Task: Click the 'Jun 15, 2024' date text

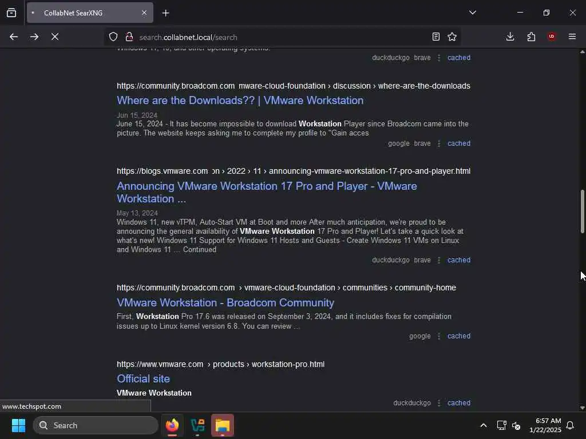Action: [137, 115]
